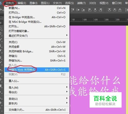
Task: Select 关闭并转到 Bridge... entry
Action: (x=37, y=51)
